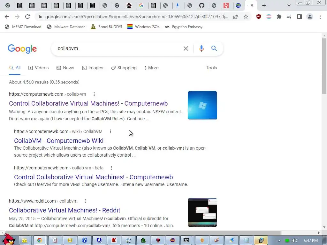
Task: Start voice search with the microphone
Action: (201, 48)
